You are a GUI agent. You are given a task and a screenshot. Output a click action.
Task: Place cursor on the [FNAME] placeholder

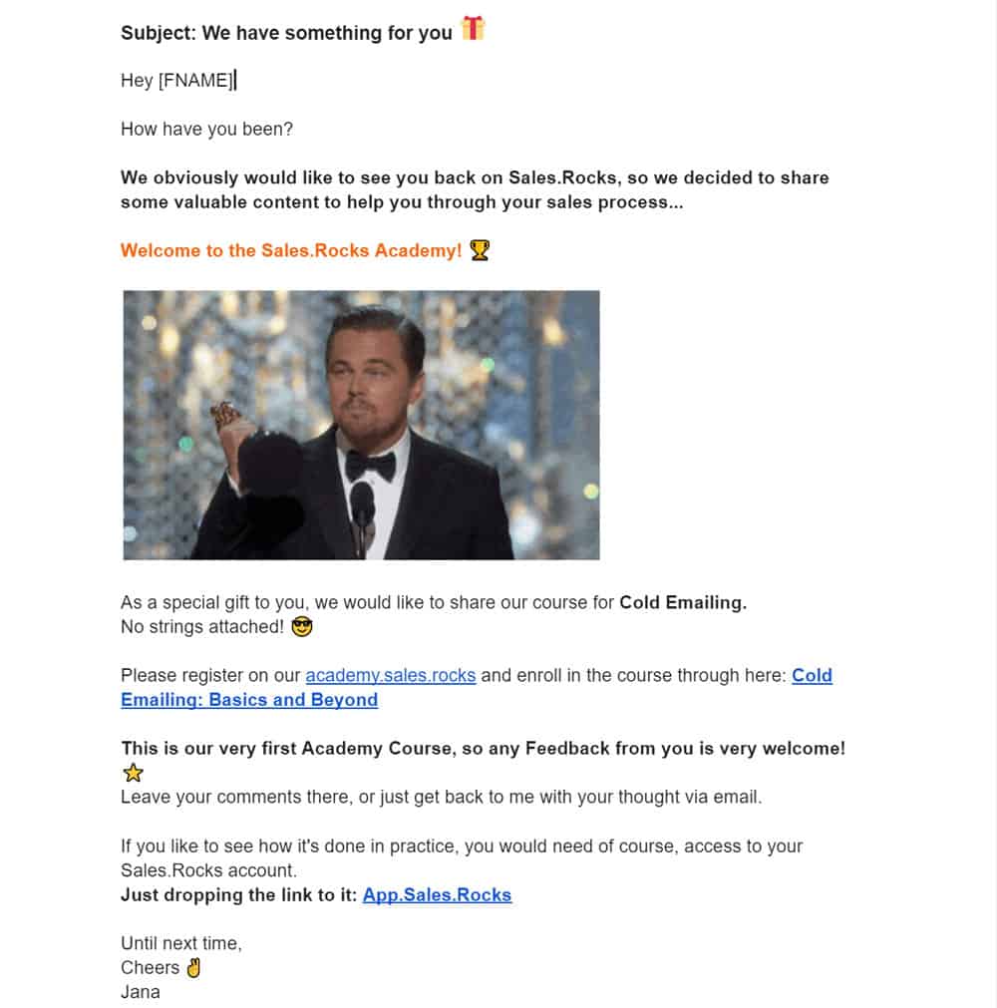coord(194,81)
